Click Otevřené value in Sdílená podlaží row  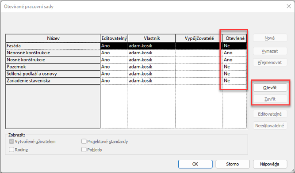[x=235, y=74]
